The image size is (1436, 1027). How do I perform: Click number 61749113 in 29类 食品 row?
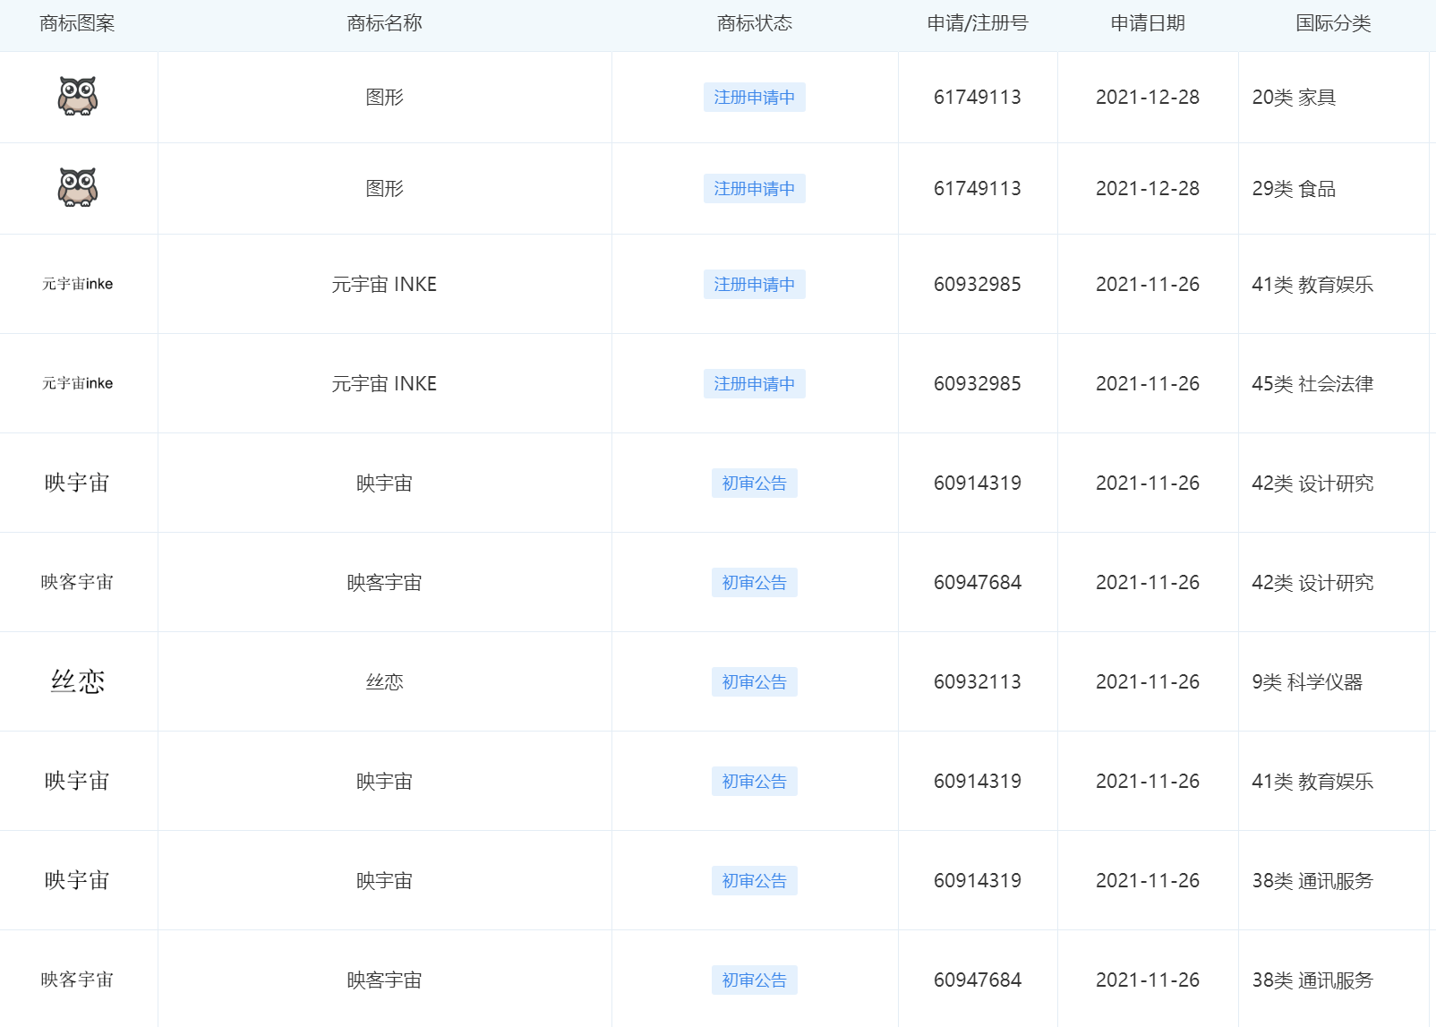pos(978,188)
